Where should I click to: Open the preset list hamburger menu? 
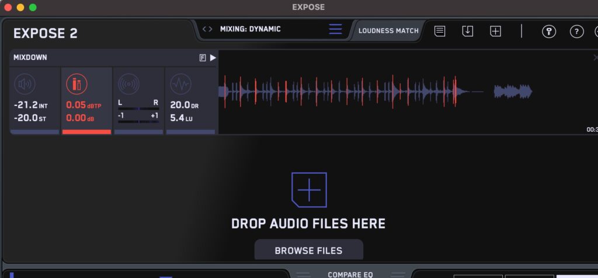coord(335,29)
